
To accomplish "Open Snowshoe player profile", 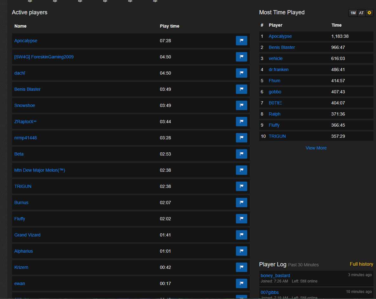I will (x=25, y=105).
